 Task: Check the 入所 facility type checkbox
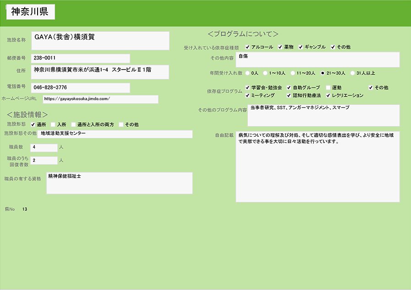[x=53, y=124]
